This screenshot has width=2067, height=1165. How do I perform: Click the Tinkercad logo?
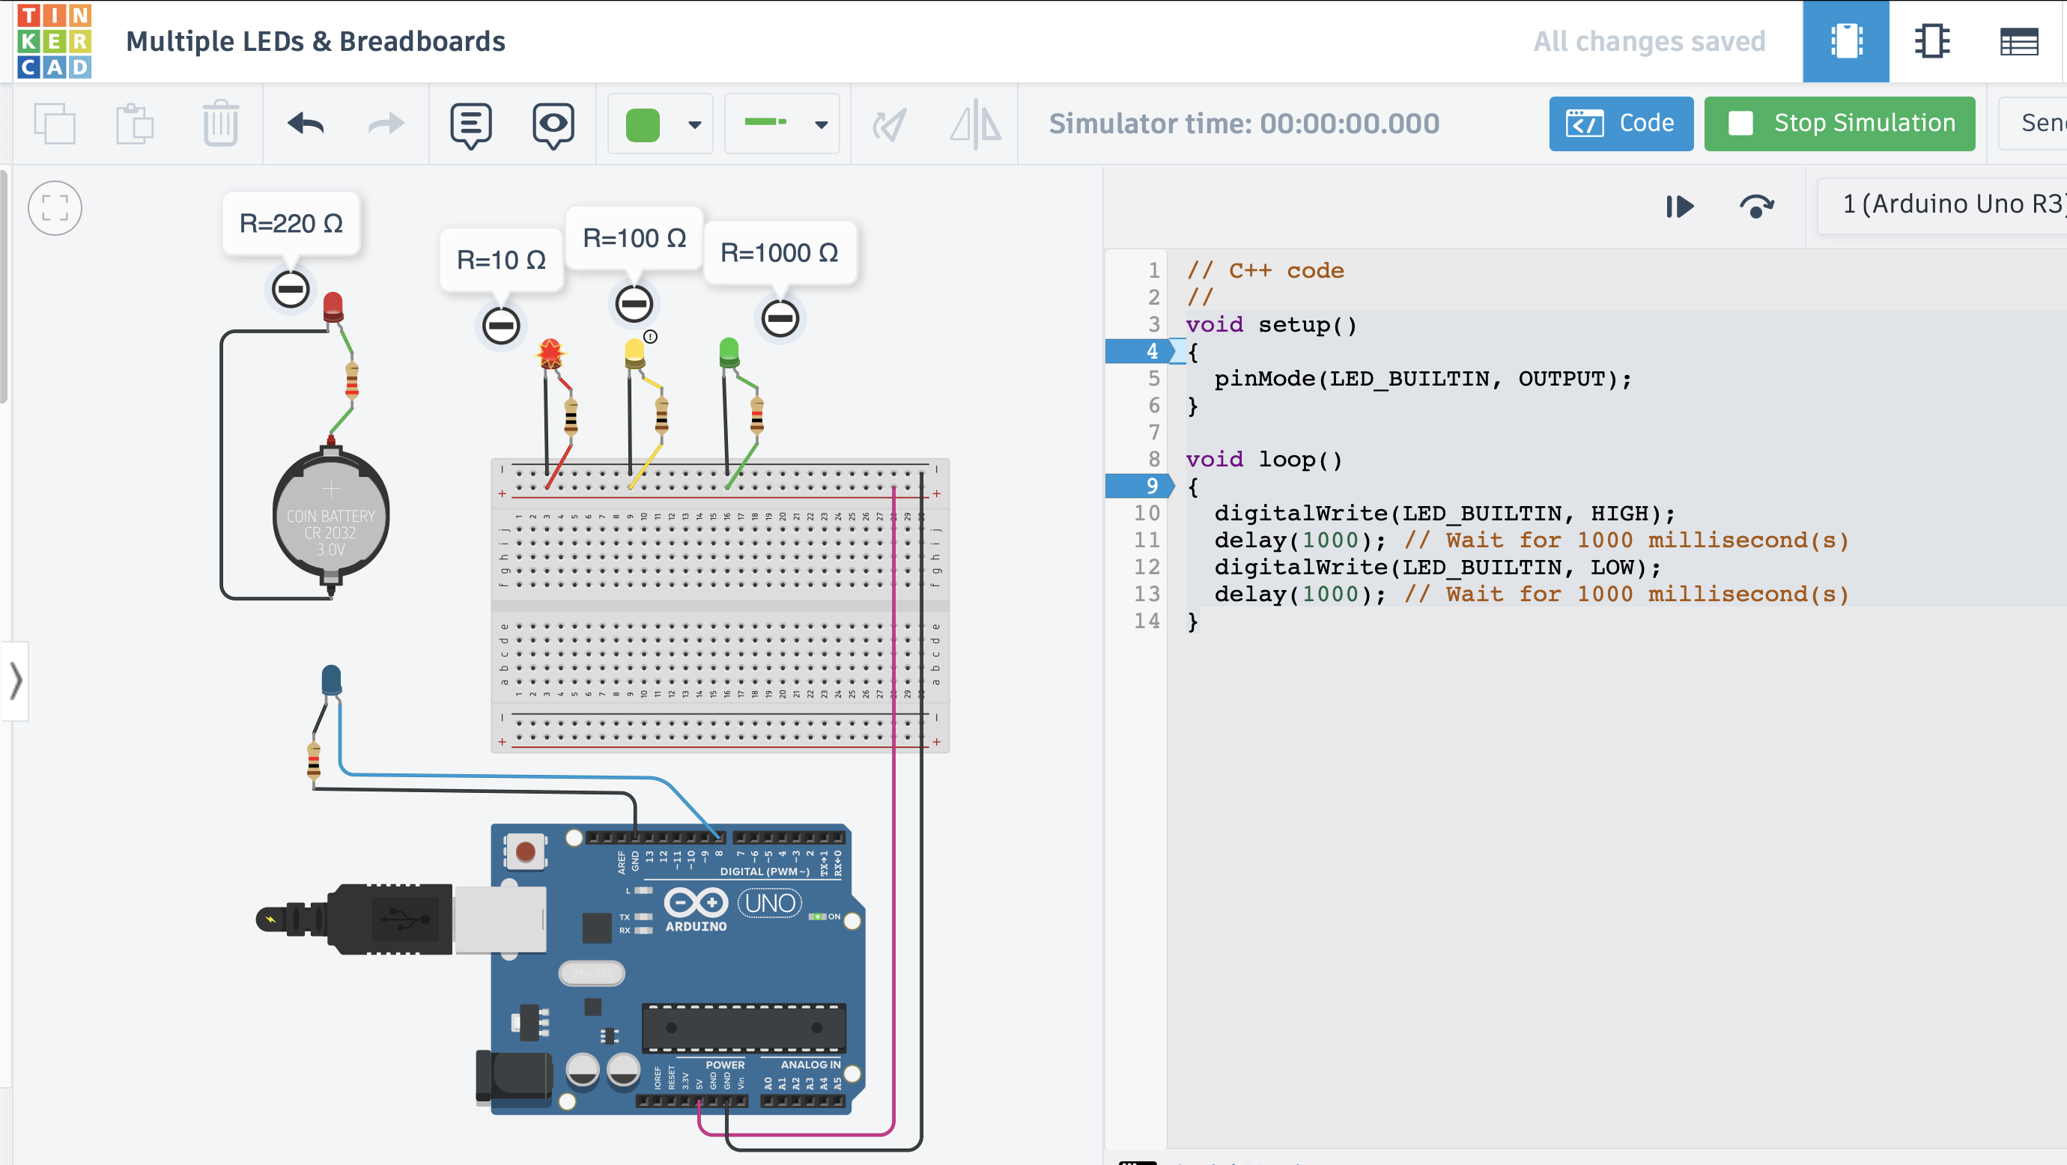55,40
